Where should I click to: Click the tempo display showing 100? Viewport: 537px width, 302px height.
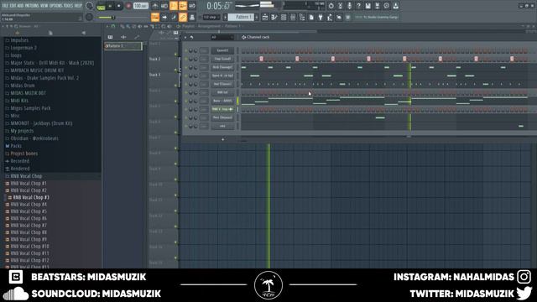point(141,6)
